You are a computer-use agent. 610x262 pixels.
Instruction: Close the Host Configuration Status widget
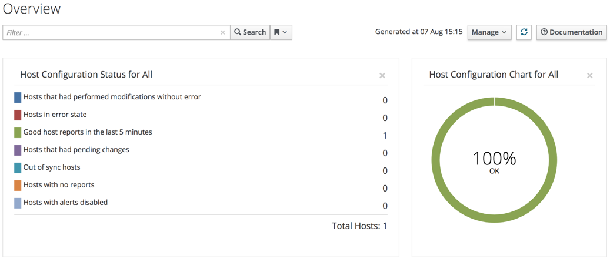click(382, 76)
